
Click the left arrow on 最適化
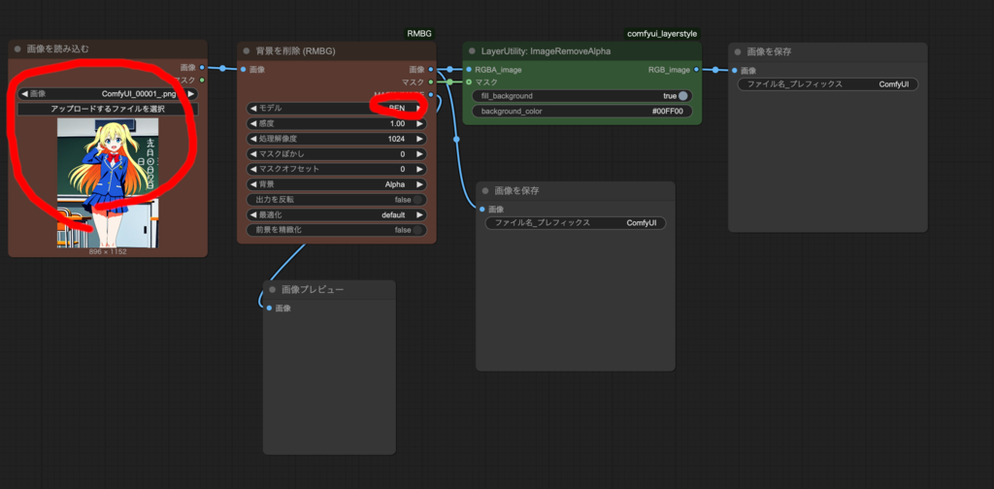[x=253, y=214]
